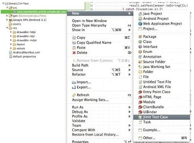Open the Profile As submenu
This screenshot has width=194, height=143.
click(x=100, y=116)
